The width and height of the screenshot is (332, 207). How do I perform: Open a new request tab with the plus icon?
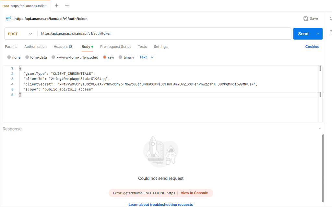(56, 5)
